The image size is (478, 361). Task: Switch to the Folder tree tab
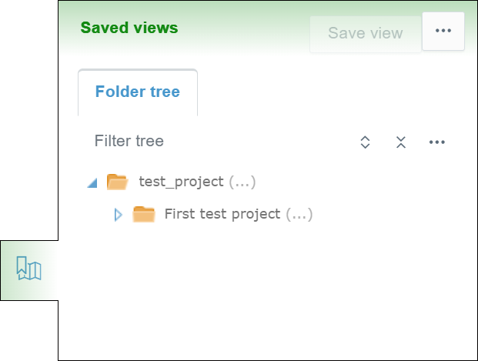137,92
